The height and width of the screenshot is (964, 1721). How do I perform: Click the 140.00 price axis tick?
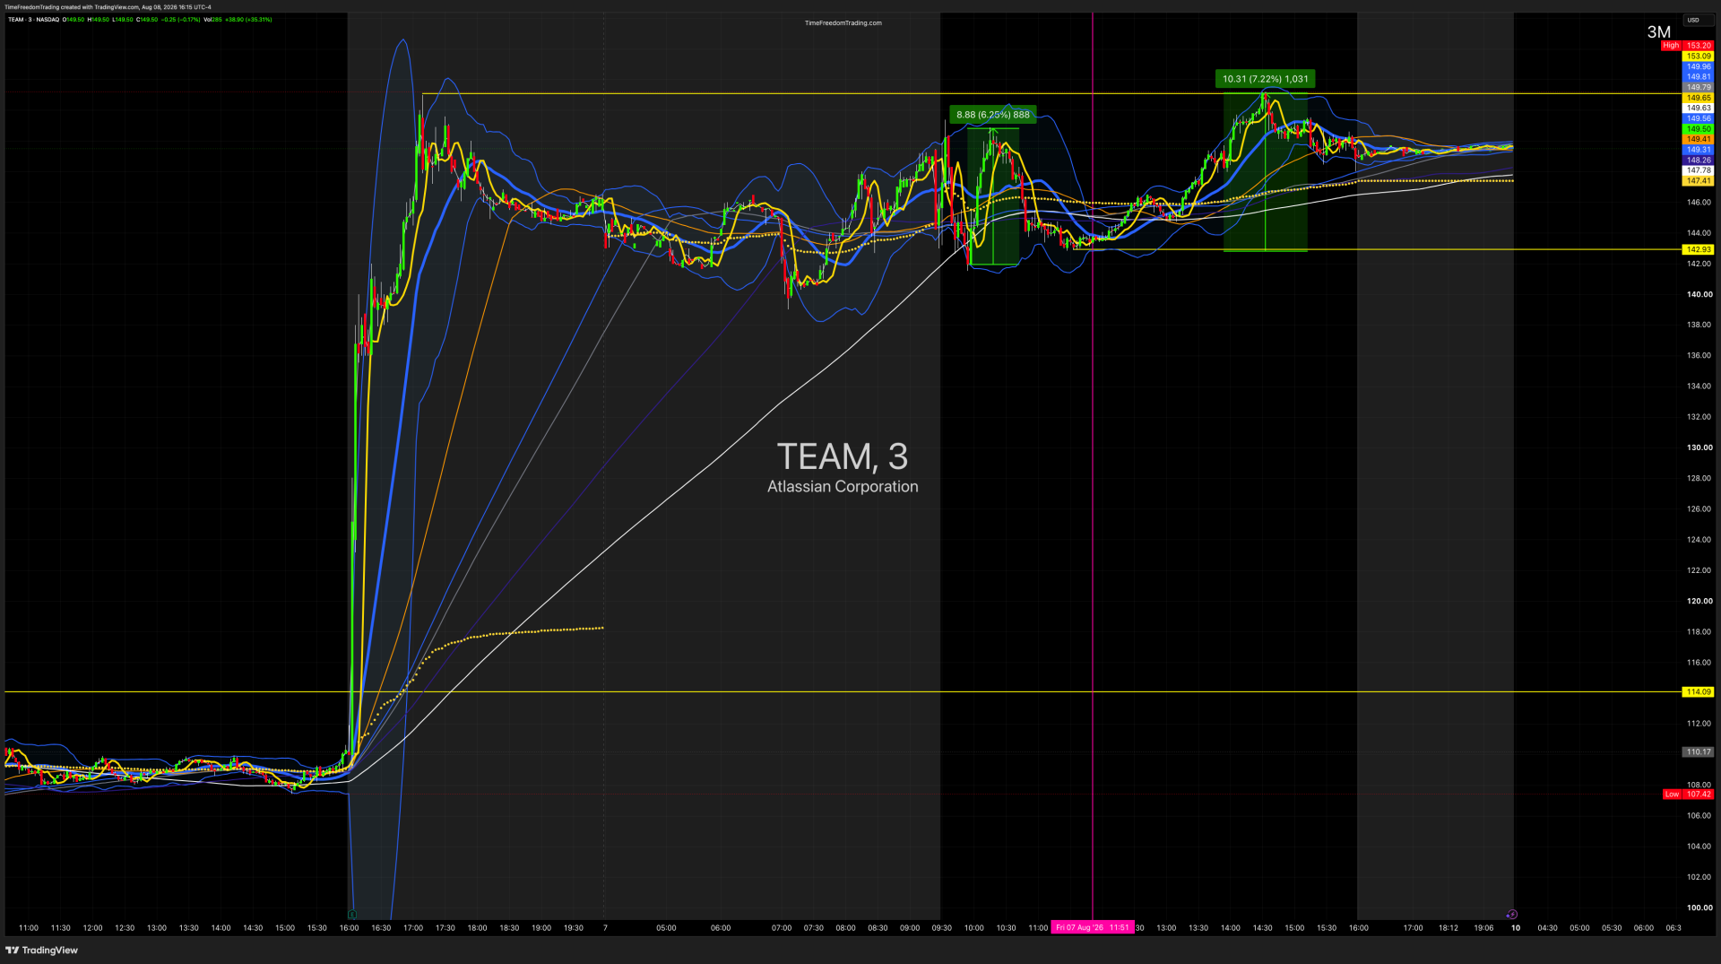click(x=1699, y=294)
